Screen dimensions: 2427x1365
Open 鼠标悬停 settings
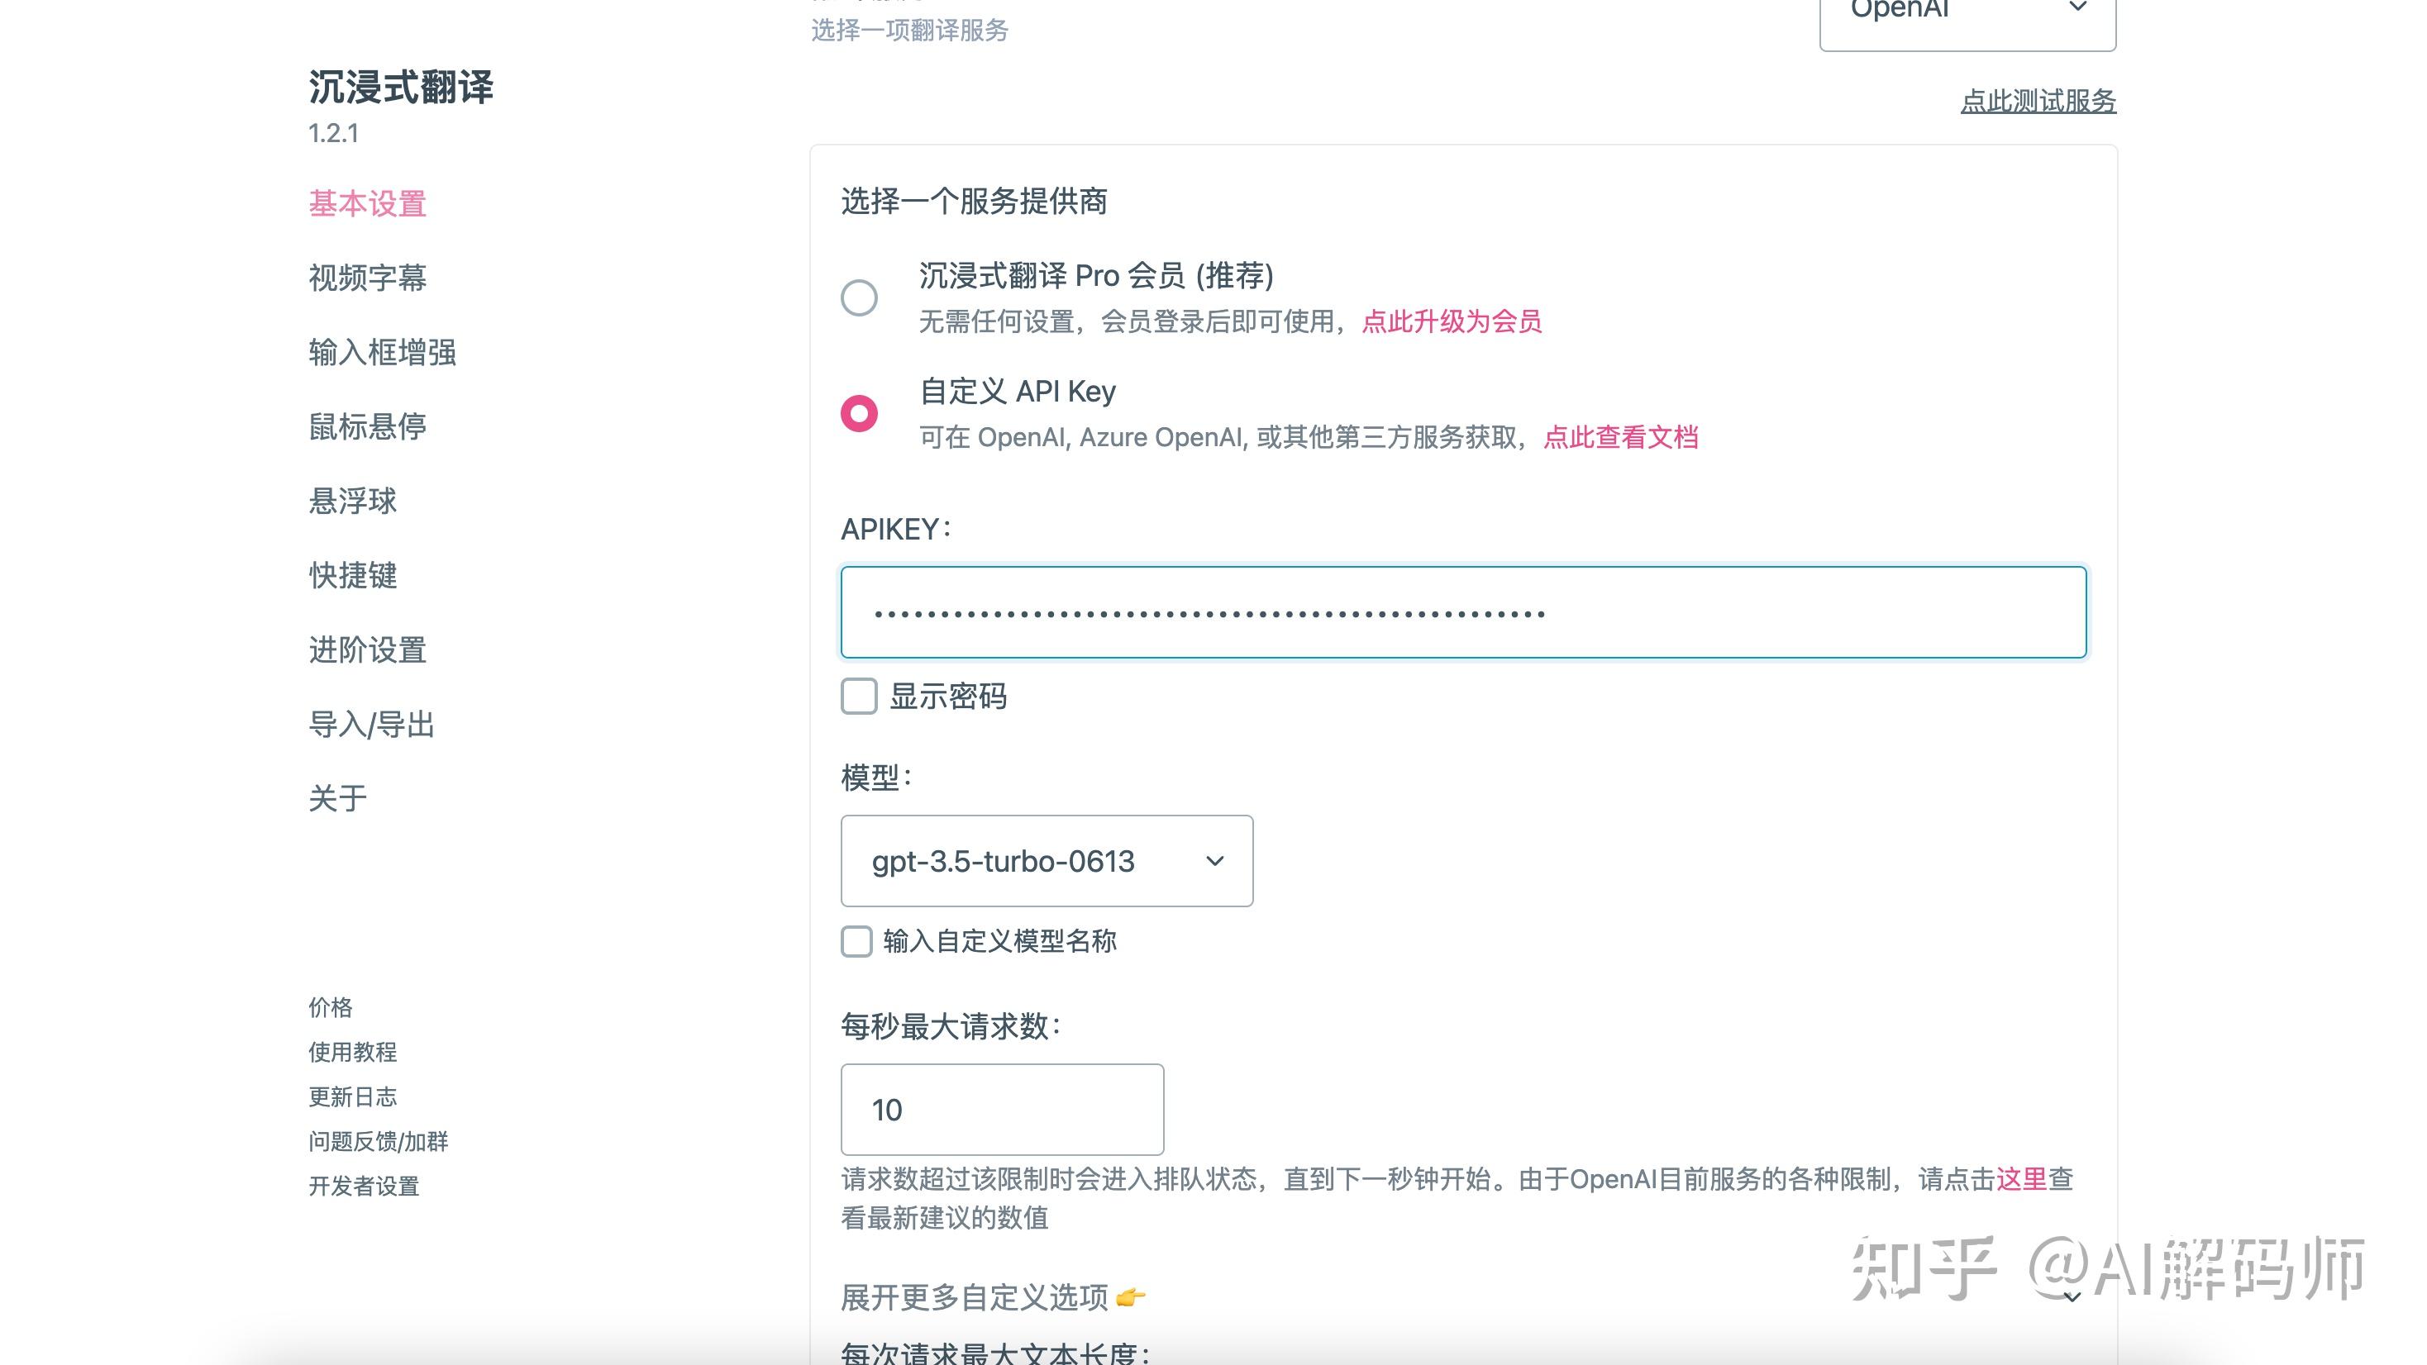point(366,426)
